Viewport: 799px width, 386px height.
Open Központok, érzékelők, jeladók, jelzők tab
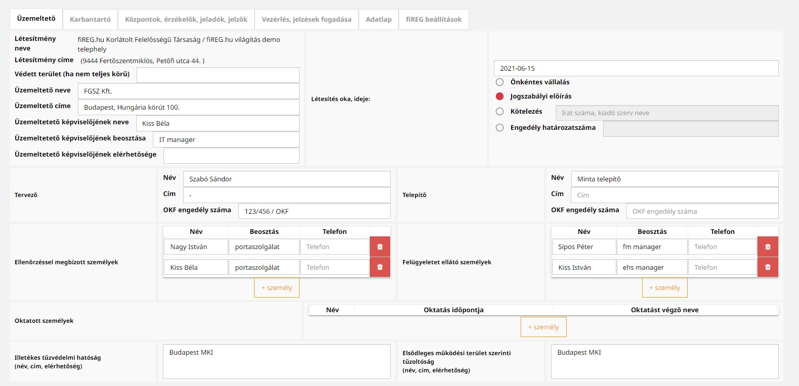coord(186,20)
